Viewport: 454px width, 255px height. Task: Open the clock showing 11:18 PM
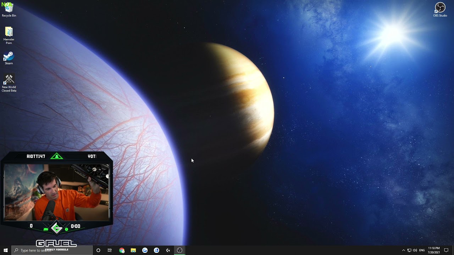click(434, 250)
